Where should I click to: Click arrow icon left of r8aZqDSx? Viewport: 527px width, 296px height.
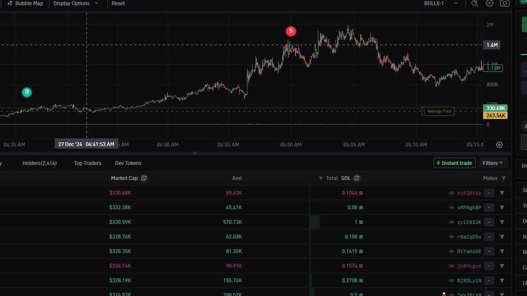(x=451, y=237)
